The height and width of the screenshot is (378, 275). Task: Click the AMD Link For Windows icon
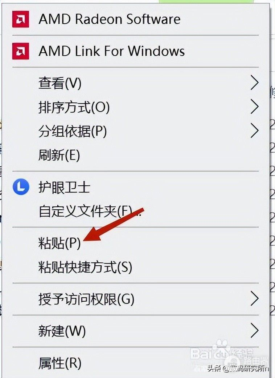coord(21,51)
